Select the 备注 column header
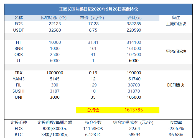The width and height of the screenshot is (196, 140). point(176,18)
